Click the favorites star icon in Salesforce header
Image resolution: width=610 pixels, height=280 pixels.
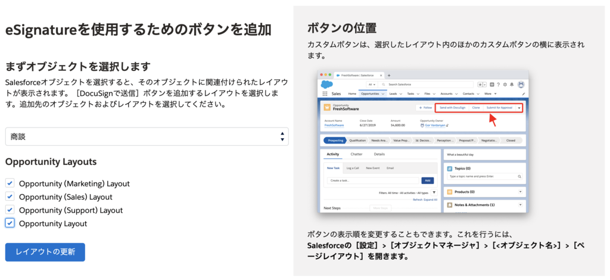click(x=480, y=85)
